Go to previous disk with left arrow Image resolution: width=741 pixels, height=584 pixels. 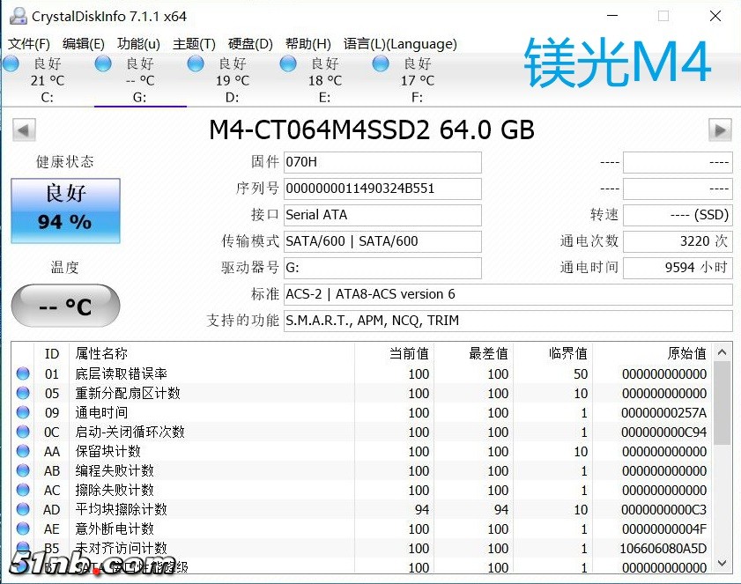[24, 130]
